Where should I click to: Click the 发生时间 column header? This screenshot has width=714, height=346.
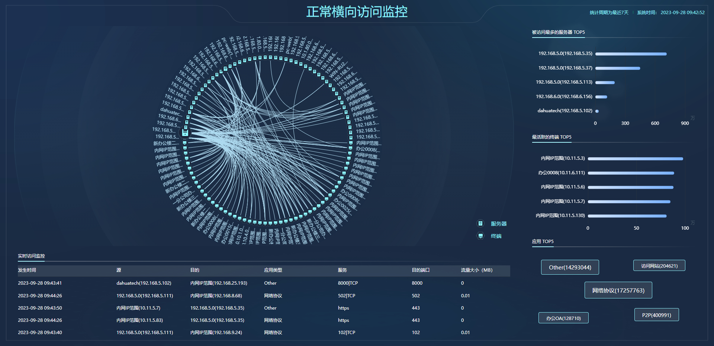[27, 270]
